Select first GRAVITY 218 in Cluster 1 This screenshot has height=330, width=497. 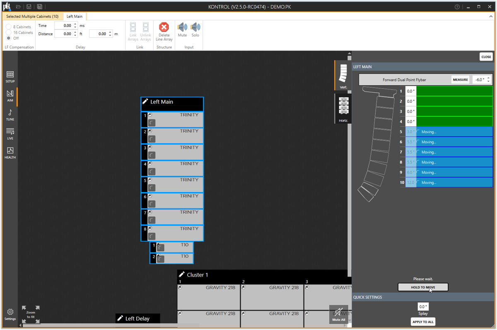[209, 297]
